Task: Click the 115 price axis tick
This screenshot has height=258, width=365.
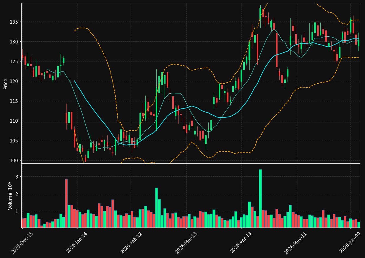Action: [x=14, y=101]
